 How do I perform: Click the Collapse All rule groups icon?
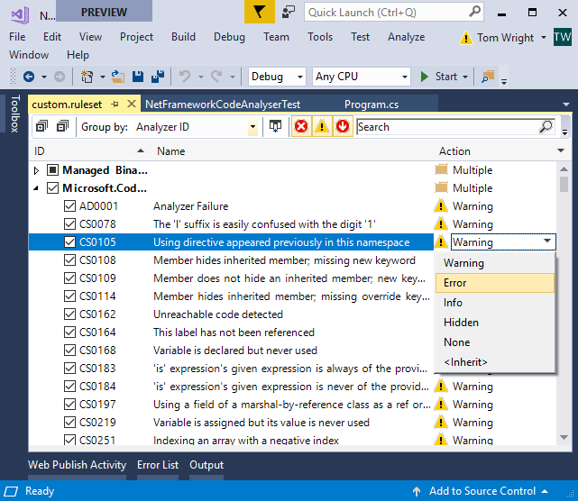62,127
